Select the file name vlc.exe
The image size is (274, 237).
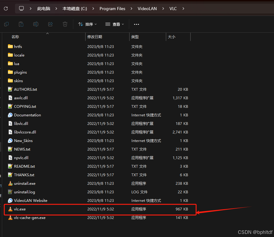click(x=20, y=209)
